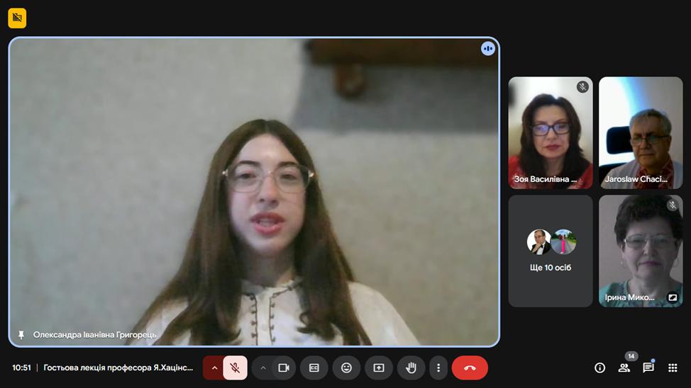Open meeting details info icon
The height and width of the screenshot is (388, 691).
[x=599, y=367]
